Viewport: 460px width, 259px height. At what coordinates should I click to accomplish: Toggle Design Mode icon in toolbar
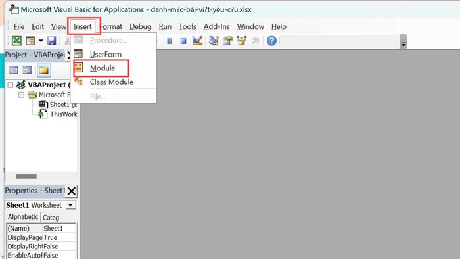coord(198,41)
